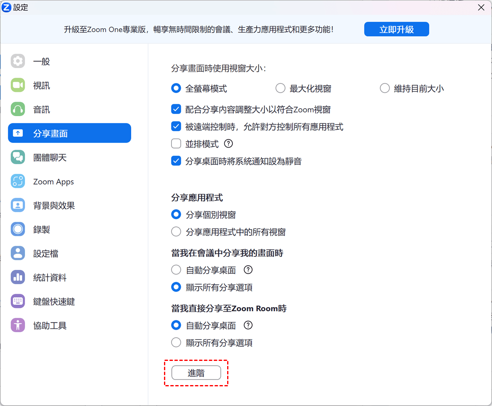Select 分享應用程式中的所有視窗 option
This screenshot has height=406, width=492.
coord(176,232)
